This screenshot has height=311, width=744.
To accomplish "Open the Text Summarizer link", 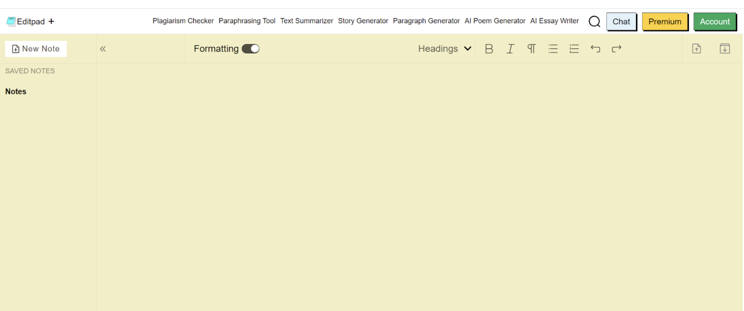I will click(306, 21).
